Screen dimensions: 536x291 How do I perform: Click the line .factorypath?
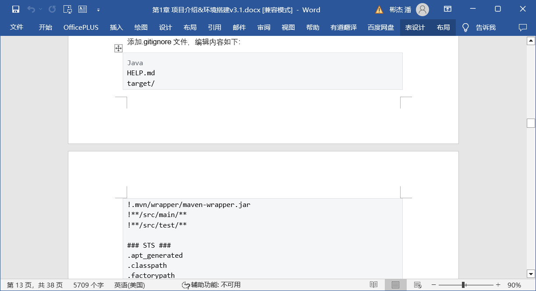click(x=151, y=276)
